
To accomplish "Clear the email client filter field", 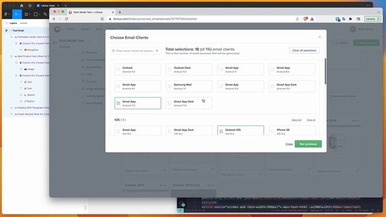I will click(x=157, y=51).
